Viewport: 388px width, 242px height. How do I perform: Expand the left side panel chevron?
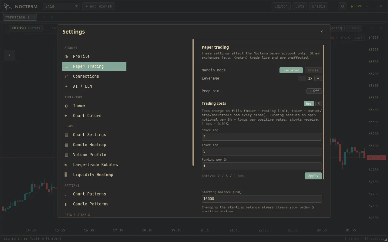[9, 55]
